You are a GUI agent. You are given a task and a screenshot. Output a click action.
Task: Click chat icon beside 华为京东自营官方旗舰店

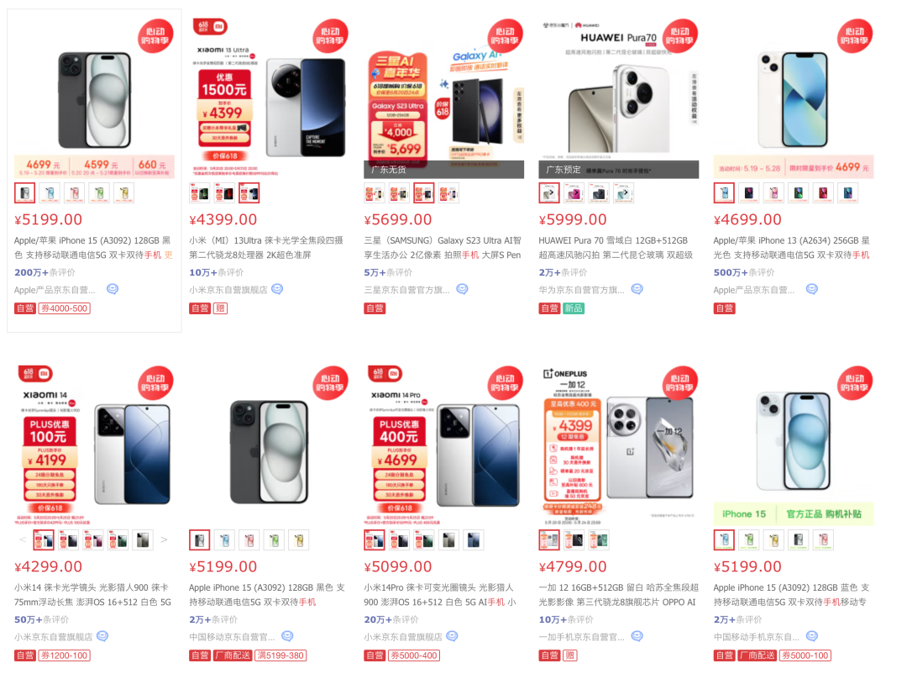coord(637,289)
